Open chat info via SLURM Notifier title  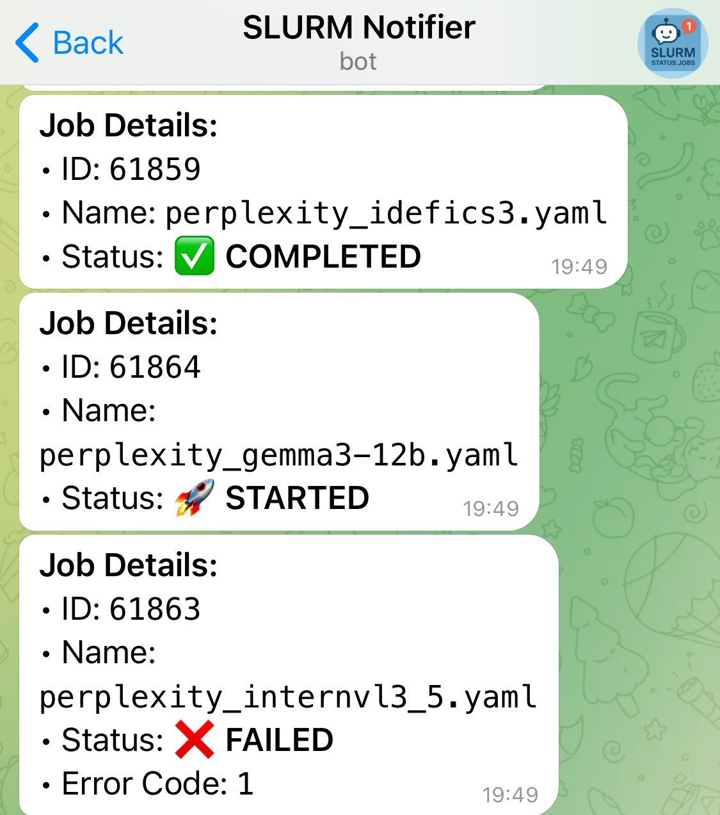pos(358,28)
